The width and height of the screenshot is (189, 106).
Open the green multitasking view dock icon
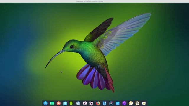pos(52,103)
